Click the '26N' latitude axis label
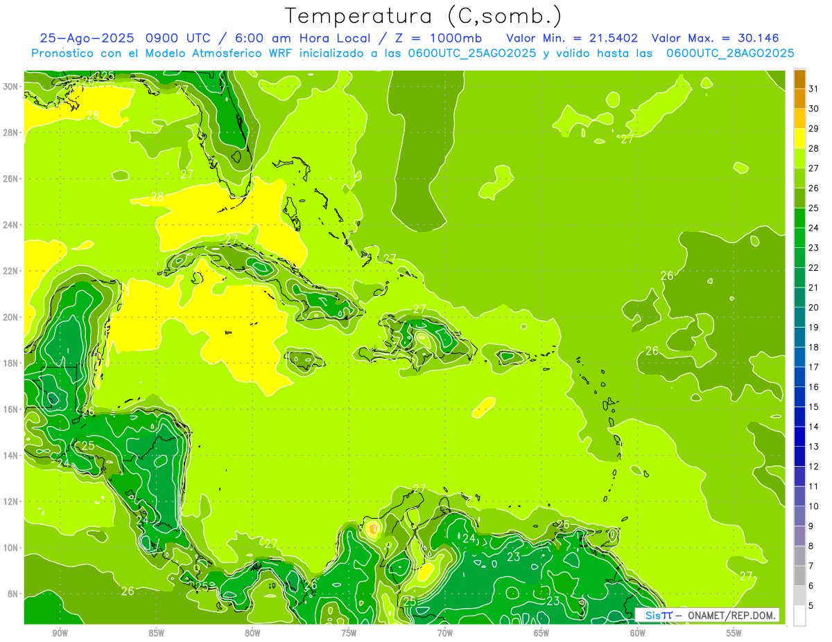832x642 pixels. (11, 178)
